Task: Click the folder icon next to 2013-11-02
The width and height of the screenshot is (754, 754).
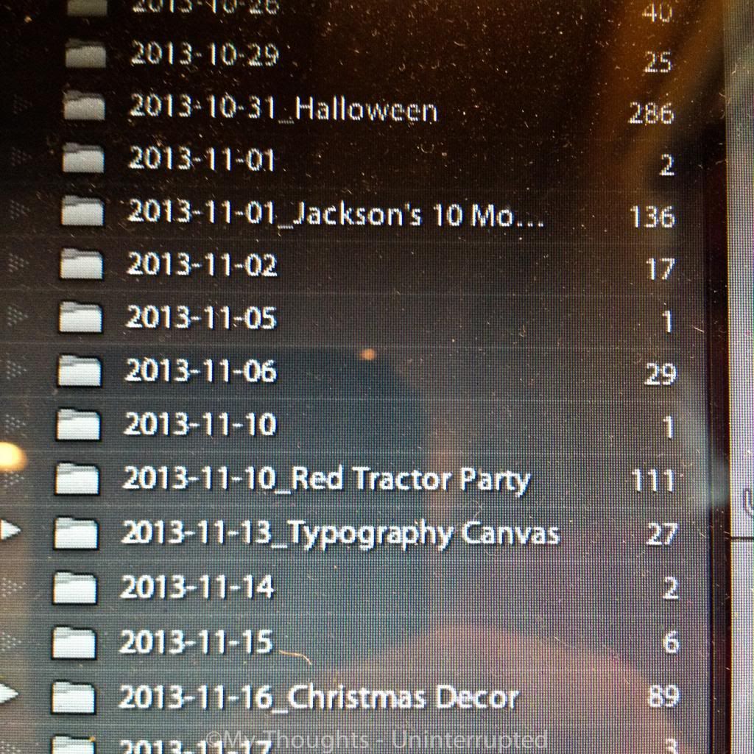Action: point(81,264)
